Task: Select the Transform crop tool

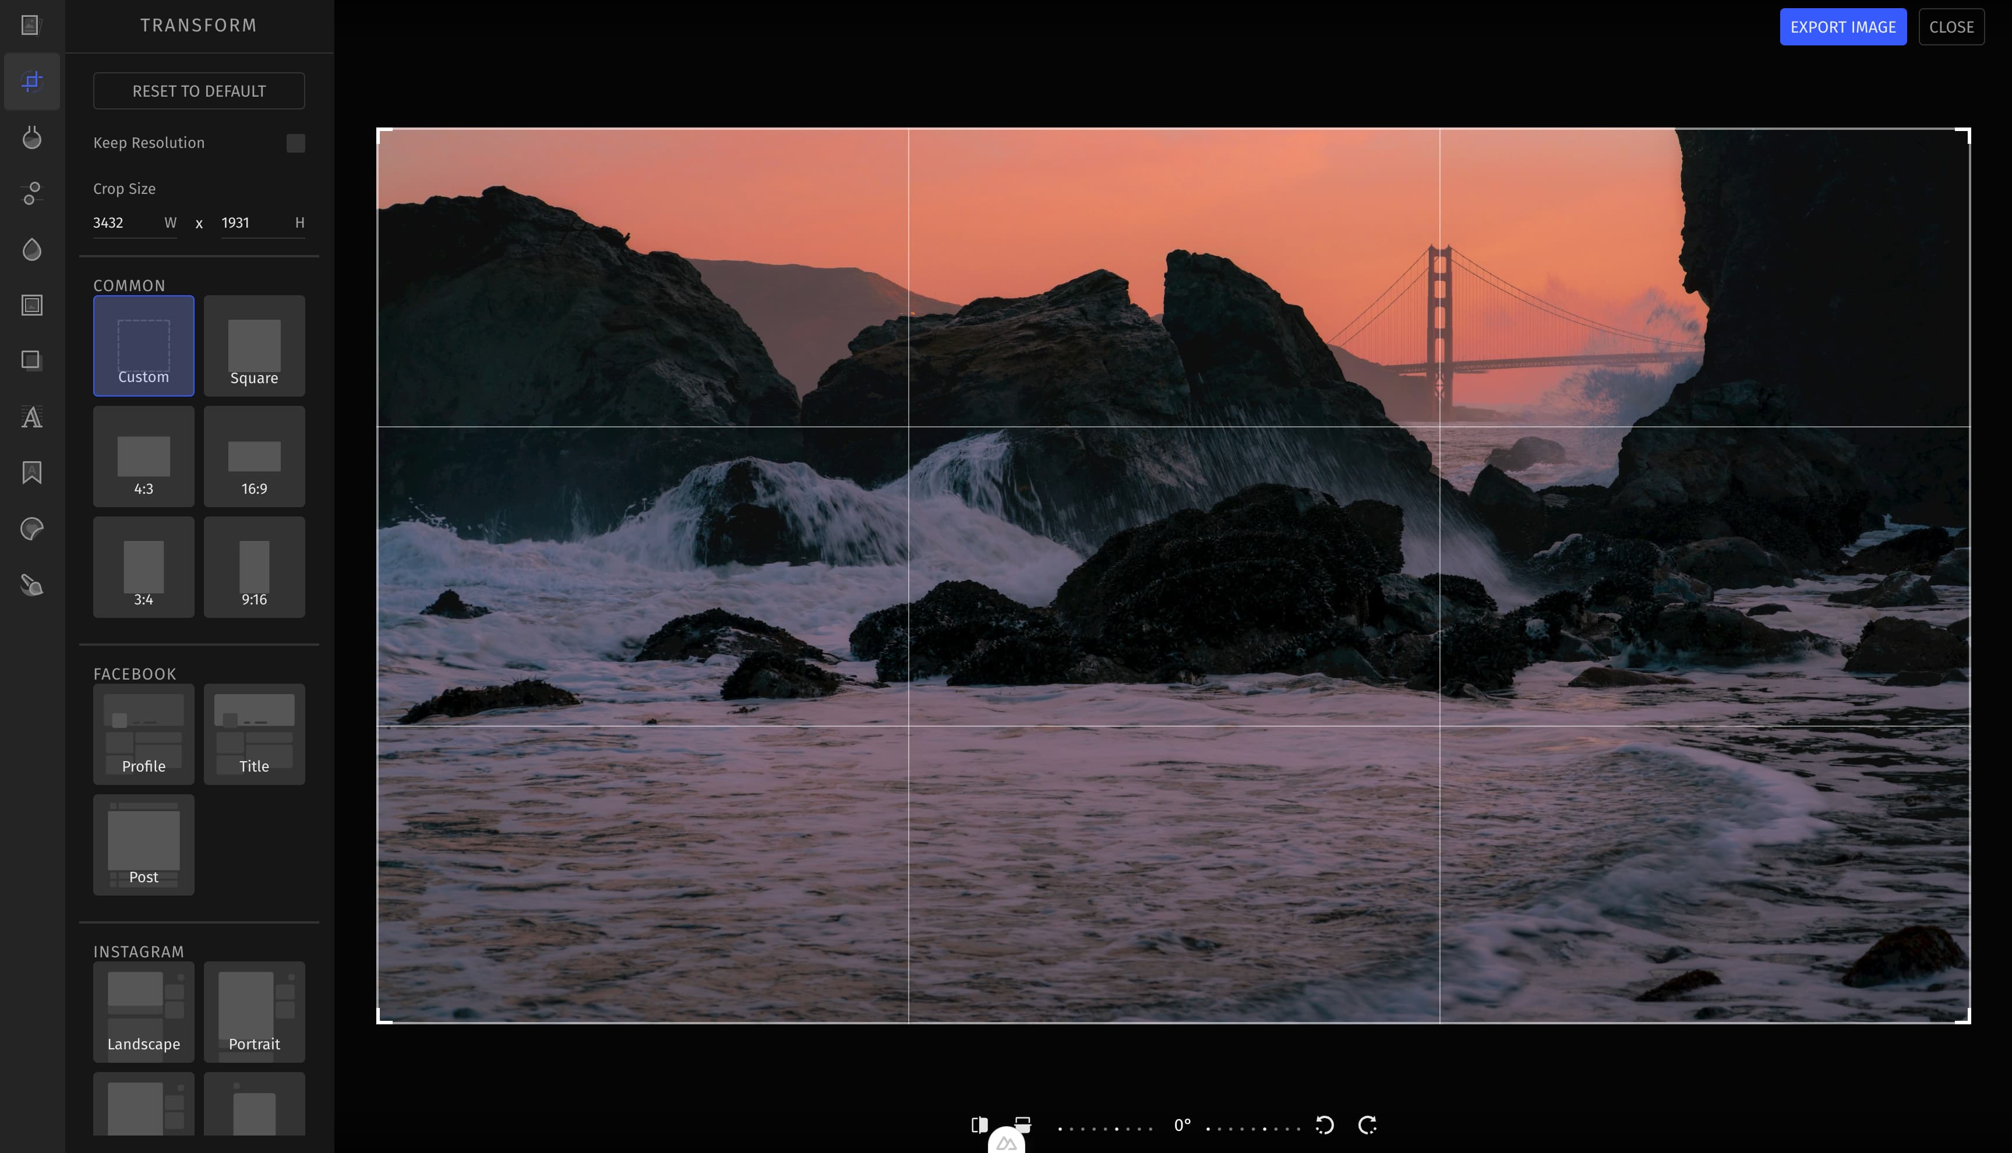Action: point(31,81)
